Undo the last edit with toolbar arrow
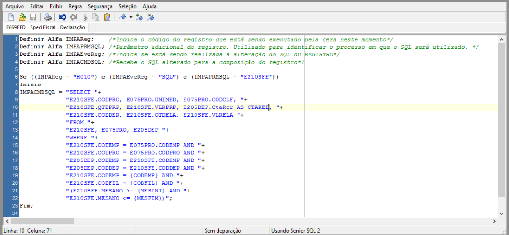 [x=63, y=17]
